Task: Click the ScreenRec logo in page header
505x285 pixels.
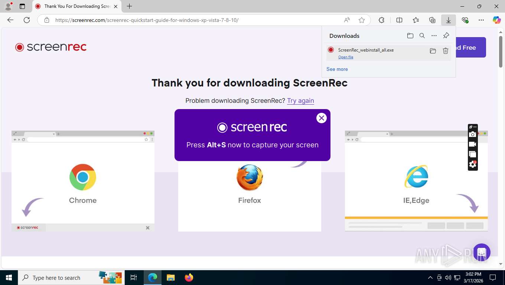Action: tap(51, 47)
